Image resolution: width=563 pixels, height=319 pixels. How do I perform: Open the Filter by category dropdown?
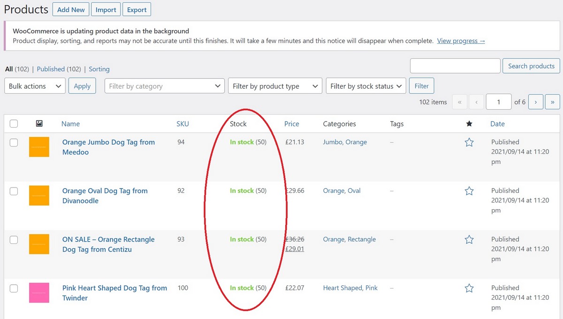[164, 86]
